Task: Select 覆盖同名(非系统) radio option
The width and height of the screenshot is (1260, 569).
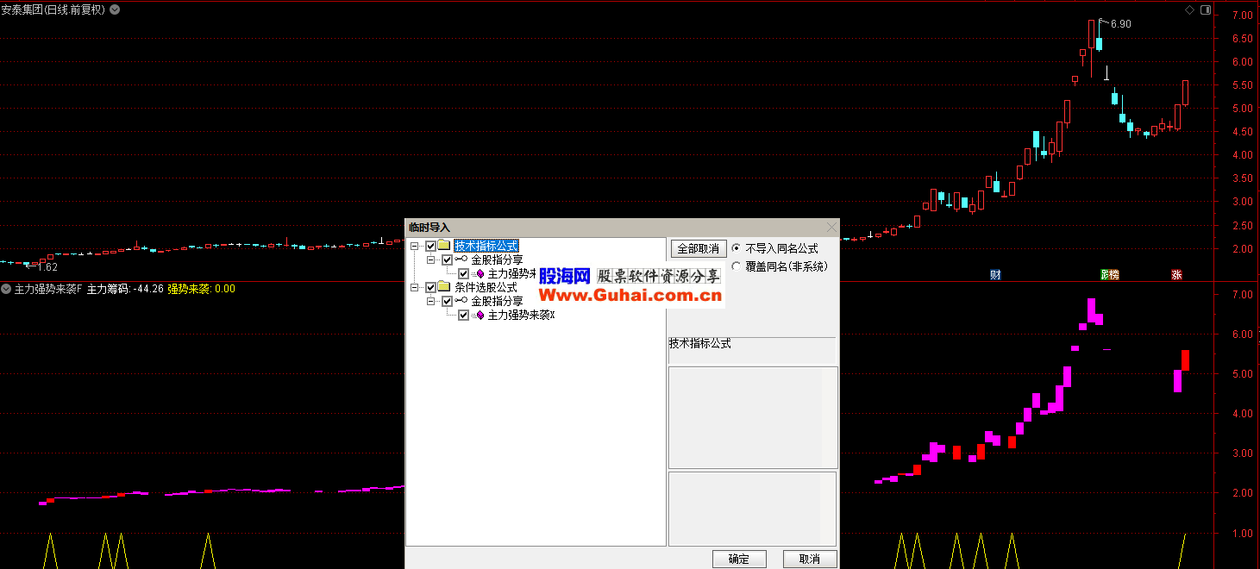Action: click(x=779, y=266)
